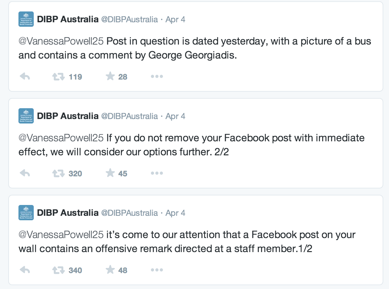This screenshot has width=389, height=289.
Task: Reply to the '2/2' tweet
Action: pyautogui.click(x=25, y=173)
